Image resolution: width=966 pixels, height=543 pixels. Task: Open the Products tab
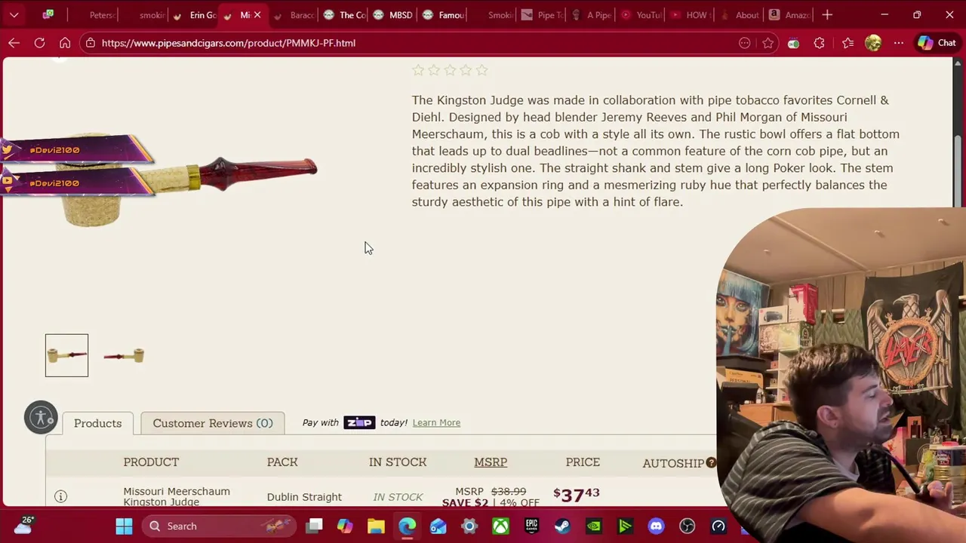click(97, 423)
